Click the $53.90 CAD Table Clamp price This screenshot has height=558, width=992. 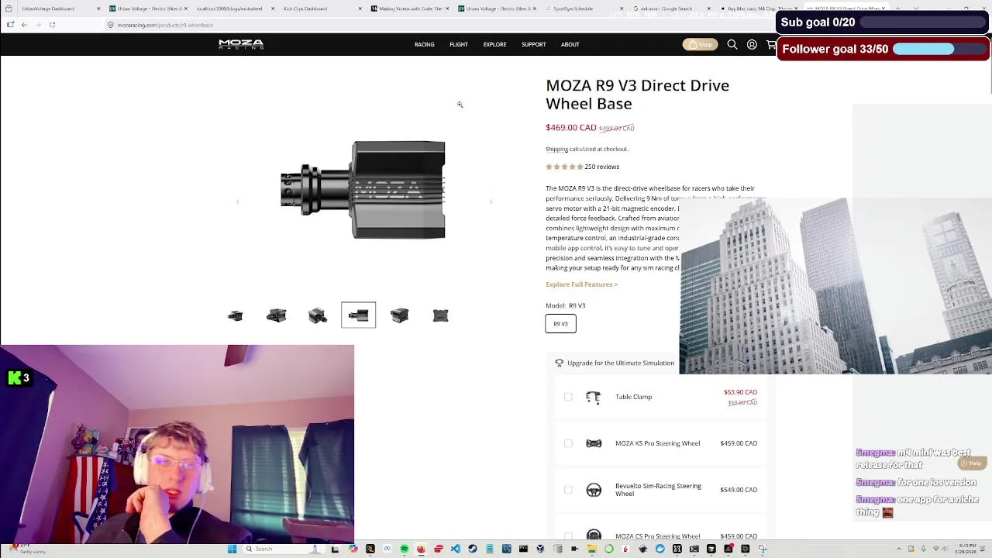(740, 392)
